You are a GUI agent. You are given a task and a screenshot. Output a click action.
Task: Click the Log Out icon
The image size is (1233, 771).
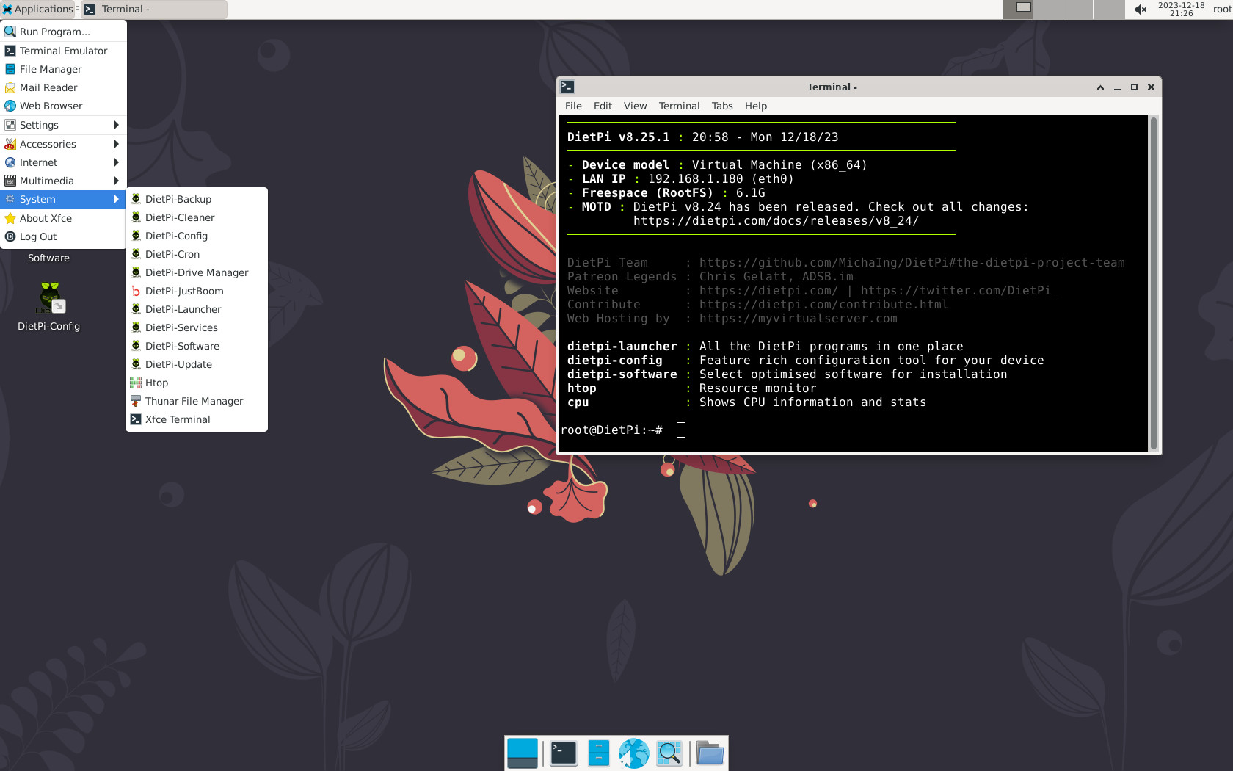pyautogui.click(x=10, y=236)
